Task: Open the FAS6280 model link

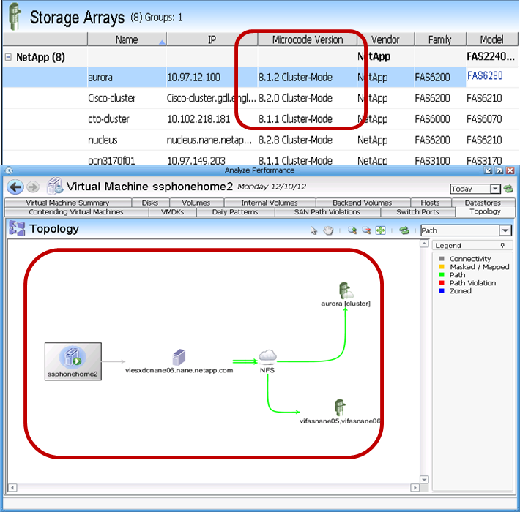Action: pyautogui.click(x=485, y=76)
